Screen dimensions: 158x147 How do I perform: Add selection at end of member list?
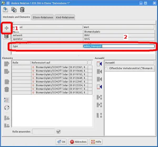pyautogui.click(x=99, y=87)
